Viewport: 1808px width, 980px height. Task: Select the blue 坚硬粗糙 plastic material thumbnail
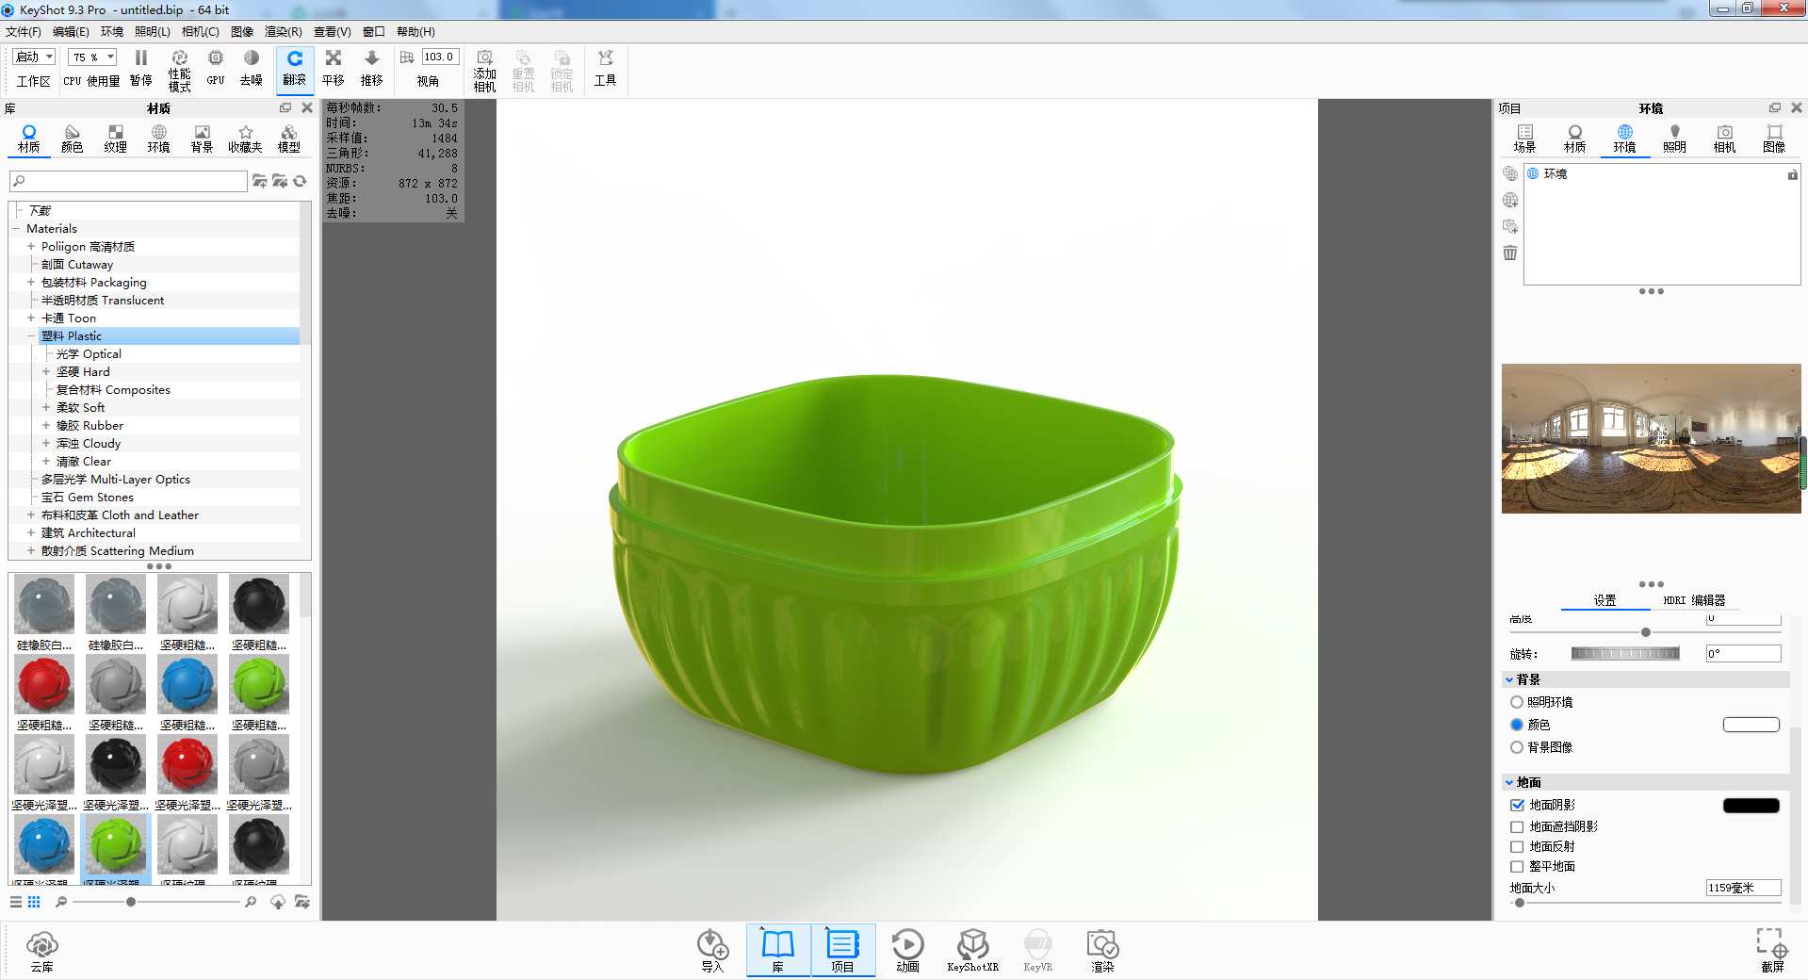point(187,684)
